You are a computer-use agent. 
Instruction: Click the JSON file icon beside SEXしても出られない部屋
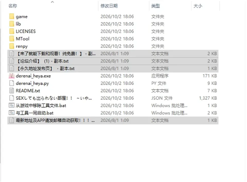12,98
